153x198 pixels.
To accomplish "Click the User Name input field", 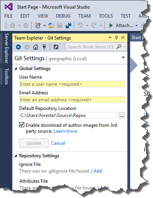I will 72,84.
